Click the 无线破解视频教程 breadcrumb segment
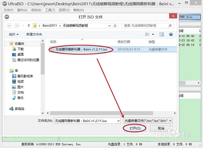This screenshot has width=203, height=148. (x=76, y=26)
